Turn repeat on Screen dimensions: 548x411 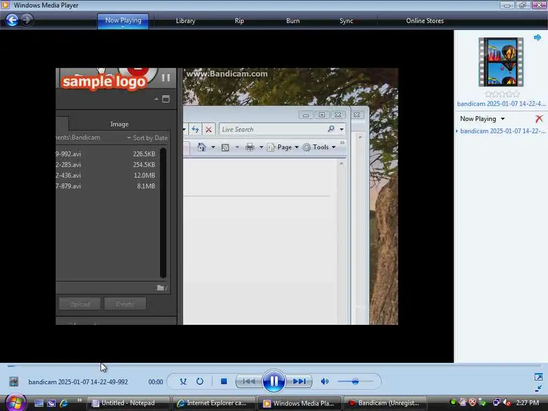click(200, 381)
